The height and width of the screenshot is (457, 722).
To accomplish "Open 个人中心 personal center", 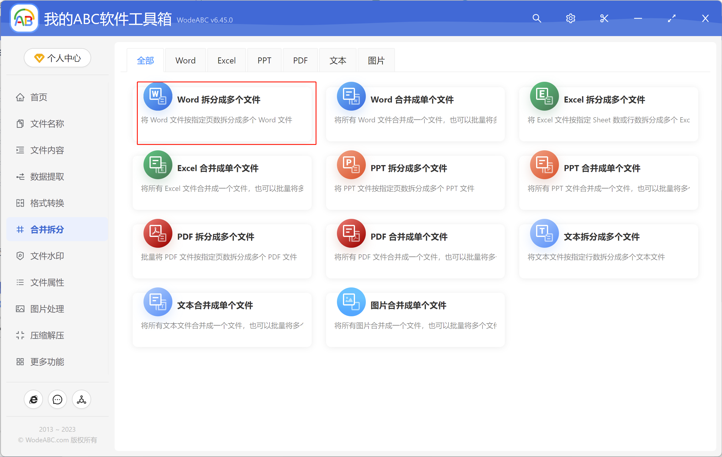I will 57,58.
